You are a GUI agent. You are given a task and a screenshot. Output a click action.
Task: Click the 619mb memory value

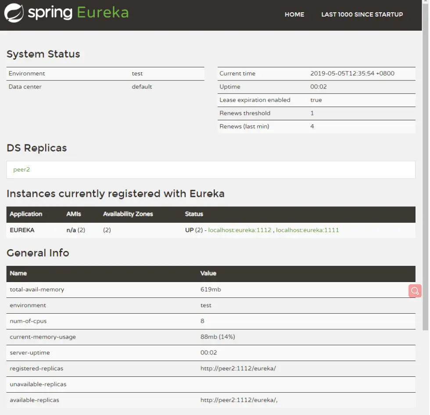[211, 290]
